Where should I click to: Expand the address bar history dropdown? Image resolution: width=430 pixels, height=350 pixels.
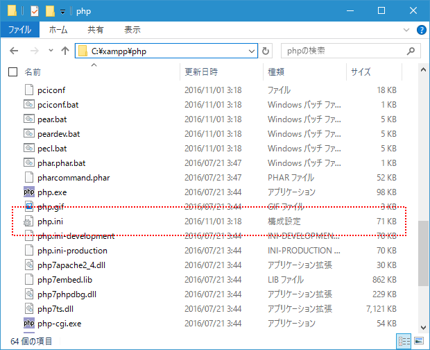[252, 51]
